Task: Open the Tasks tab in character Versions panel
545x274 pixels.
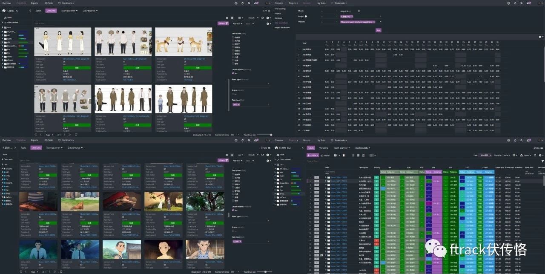Action: 39,10
